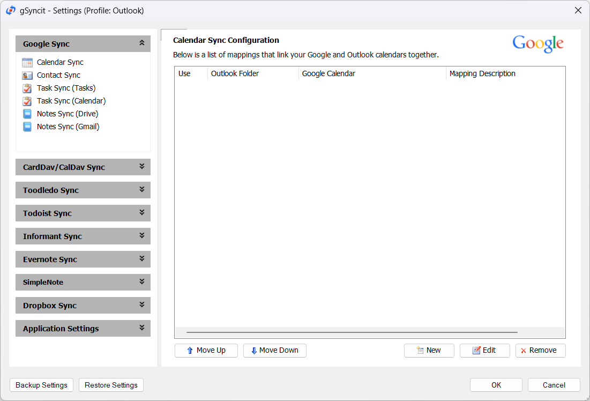Screen dimensions: 590x401
Task: Click Restore Settings button
Action: [111, 385]
